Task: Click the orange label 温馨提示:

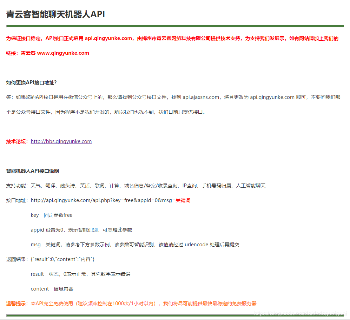Action: tap(17, 304)
